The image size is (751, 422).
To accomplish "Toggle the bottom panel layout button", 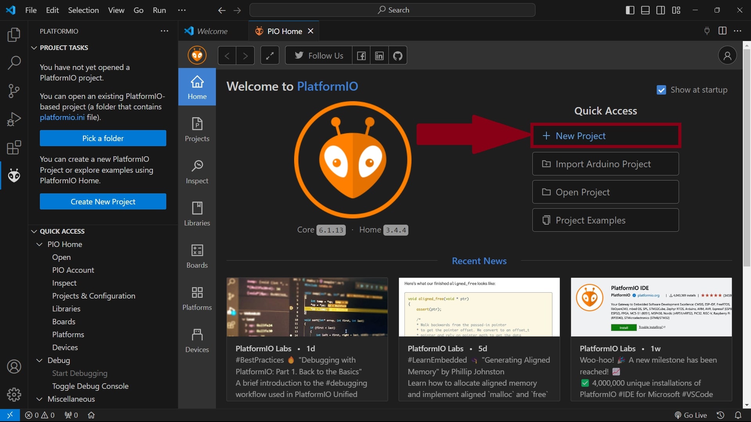I will pos(645,10).
